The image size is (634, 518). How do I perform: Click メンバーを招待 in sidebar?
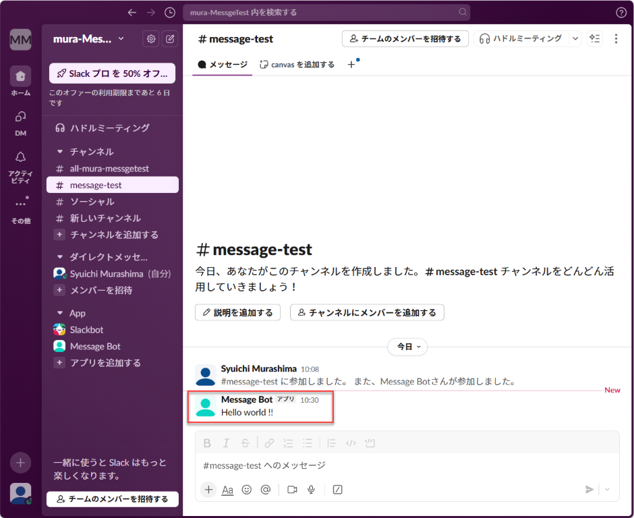point(113,290)
